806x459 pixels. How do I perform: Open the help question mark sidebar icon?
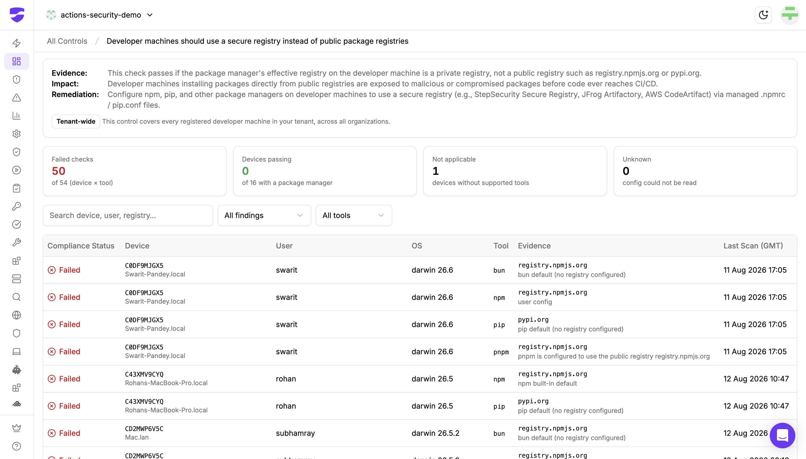click(17, 446)
